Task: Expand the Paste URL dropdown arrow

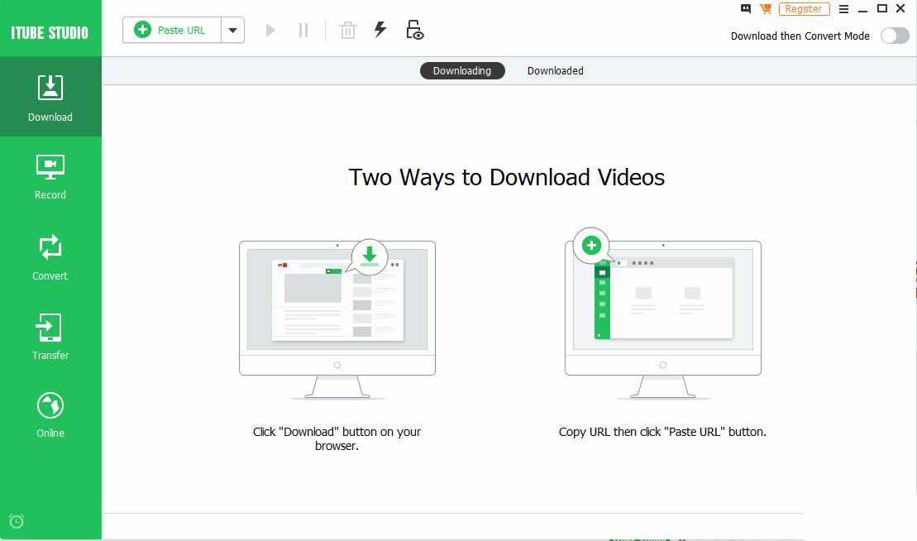Action: coord(232,30)
